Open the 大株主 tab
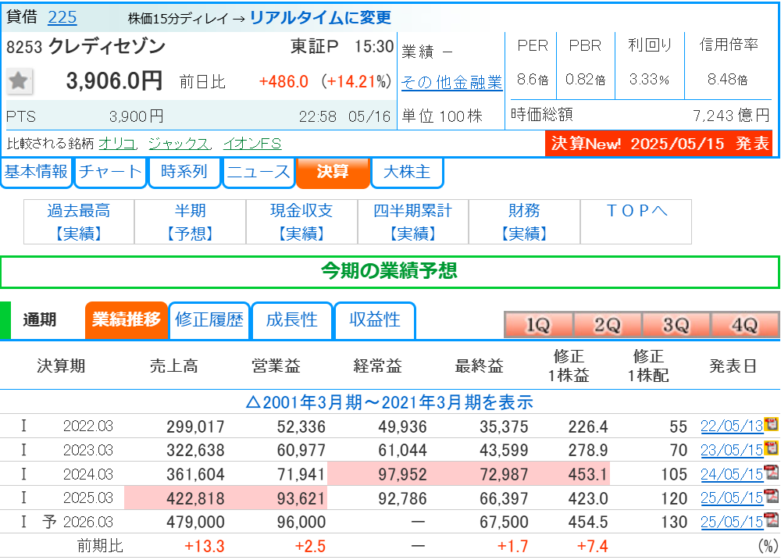The width and height of the screenshot is (781, 560). (x=407, y=173)
